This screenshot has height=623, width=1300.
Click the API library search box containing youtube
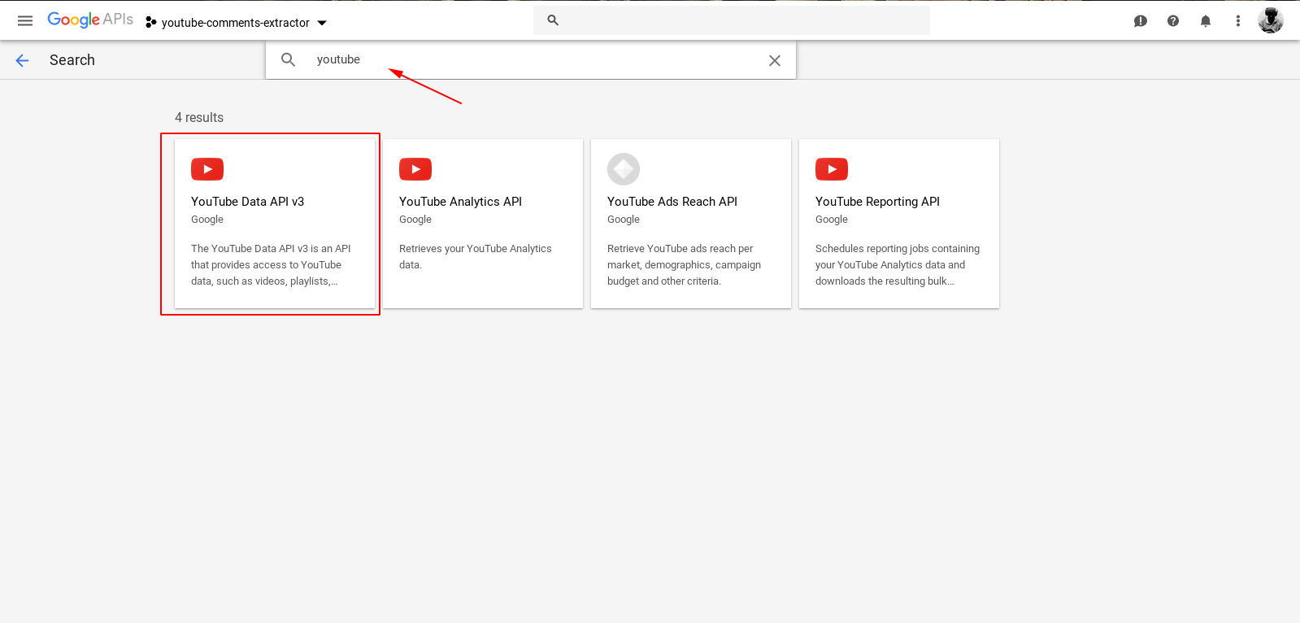point(528,60)
